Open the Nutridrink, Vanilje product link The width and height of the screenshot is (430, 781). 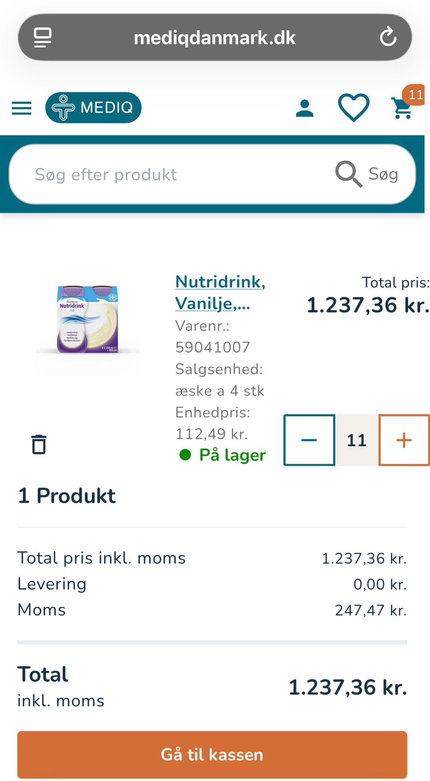pos(220,292)
